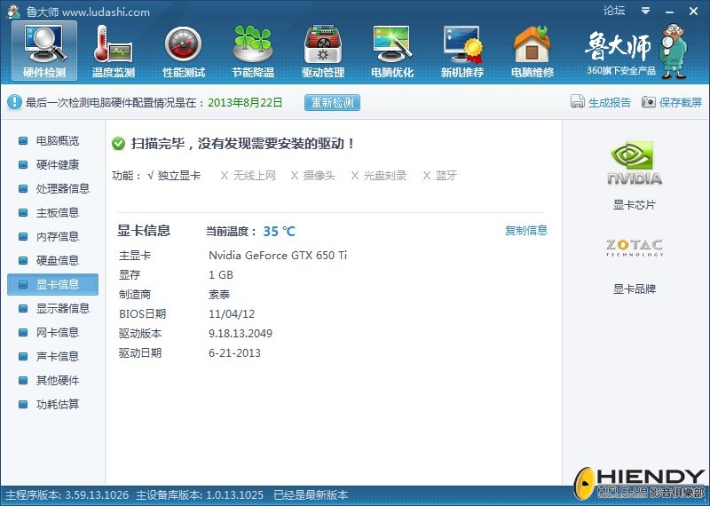Click the 已经是最新版本 status text

point(311,495)
